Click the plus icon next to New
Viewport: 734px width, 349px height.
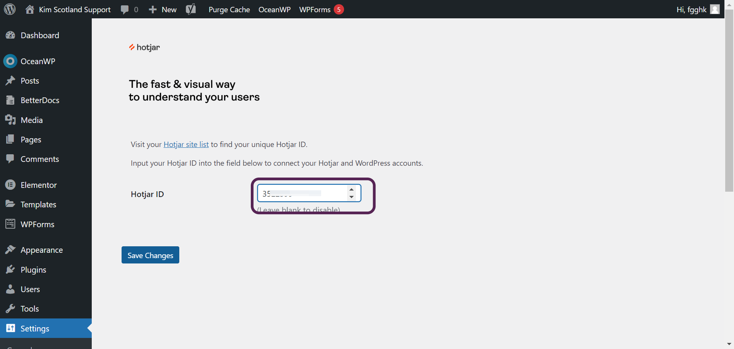tap(153, 10)
